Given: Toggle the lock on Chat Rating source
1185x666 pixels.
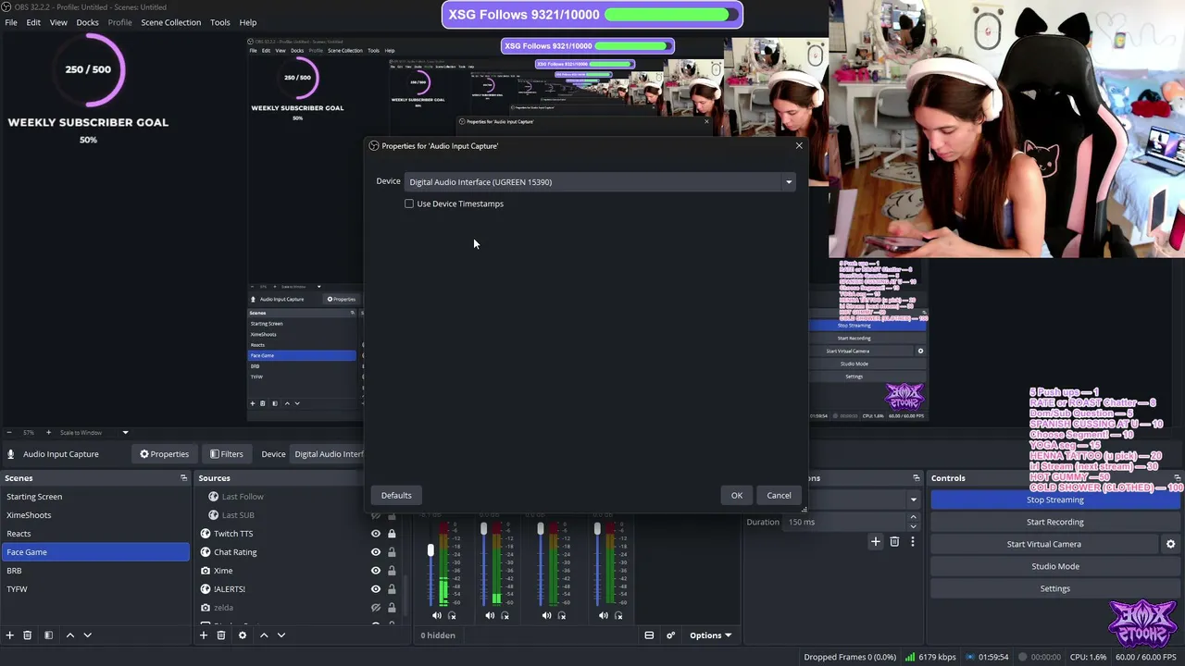Looking at the screenshot, I should pyautogui.click(x=392, y=552).
